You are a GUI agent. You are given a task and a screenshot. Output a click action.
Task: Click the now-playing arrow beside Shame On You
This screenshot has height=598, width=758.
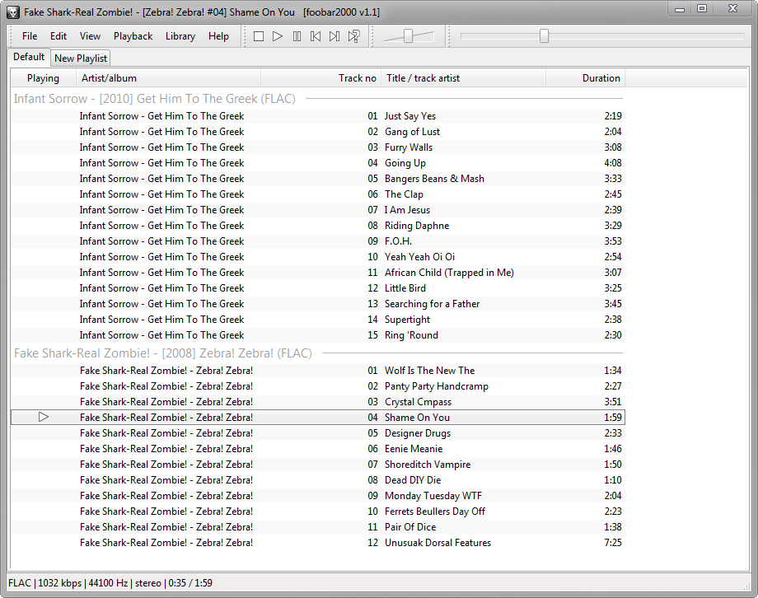click(44, 418)
